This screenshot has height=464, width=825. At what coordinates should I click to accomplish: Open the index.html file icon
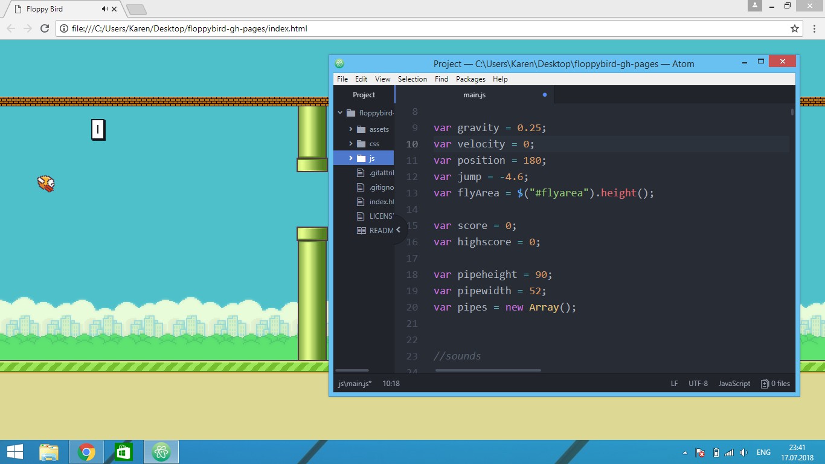point(361,202)
